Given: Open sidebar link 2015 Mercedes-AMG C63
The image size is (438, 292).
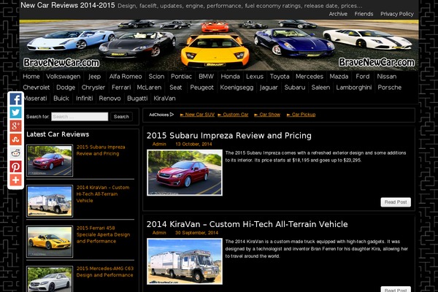Looking at the screenshot, I should coord(105,272).
